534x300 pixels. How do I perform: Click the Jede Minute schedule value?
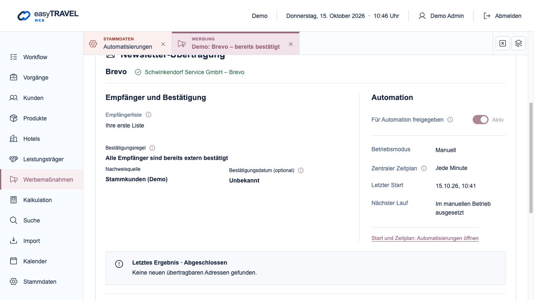pyautogui.click(x=451, y=168)
